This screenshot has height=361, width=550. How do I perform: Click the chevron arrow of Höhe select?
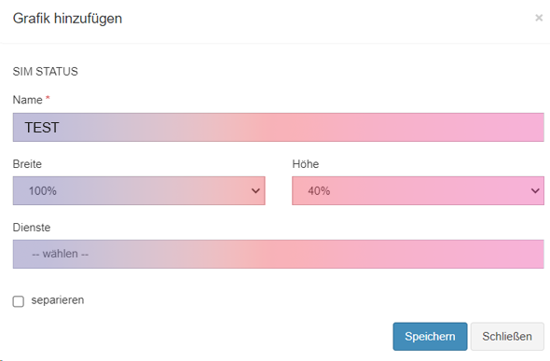point(535,191)
